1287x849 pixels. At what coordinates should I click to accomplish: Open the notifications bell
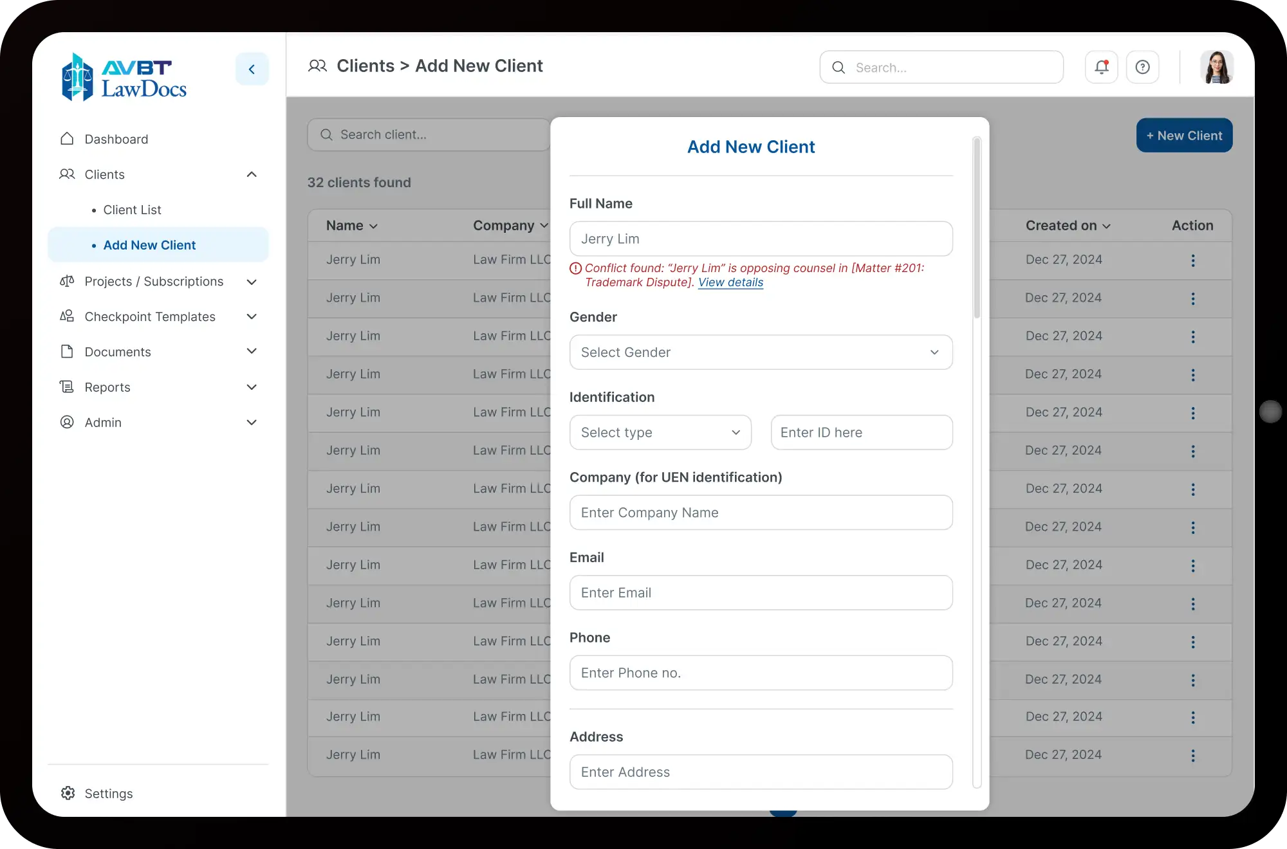[1101, 67]
